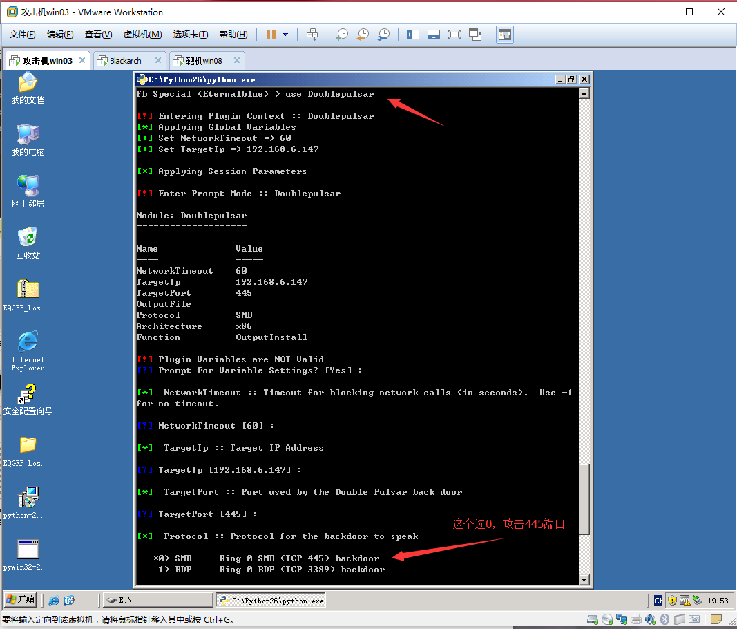The width and height of the screenshot is (737, 629).
Task: Click safely remove hardware tray icon
Action: pyautogui.click(x=697, y=601)
